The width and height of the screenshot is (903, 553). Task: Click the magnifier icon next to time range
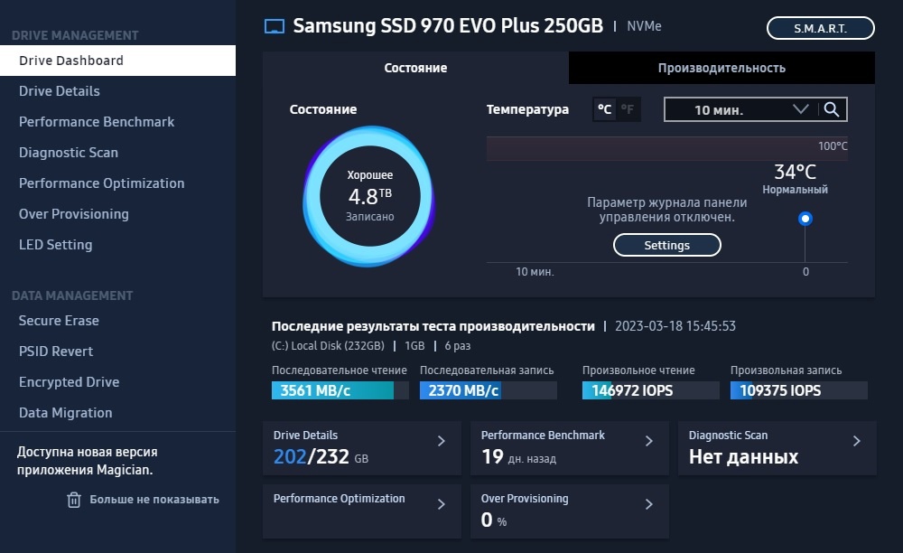832,109
